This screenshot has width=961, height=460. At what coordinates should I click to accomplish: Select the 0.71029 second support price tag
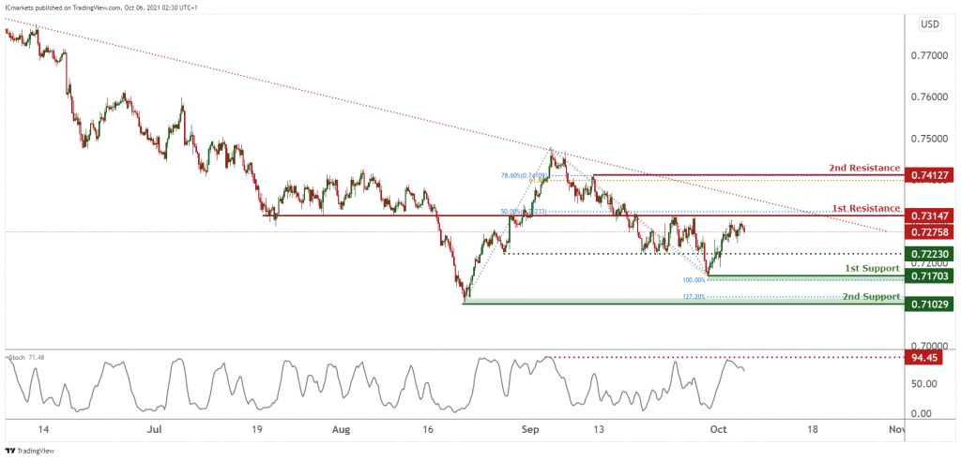click(x=930, y=304)
